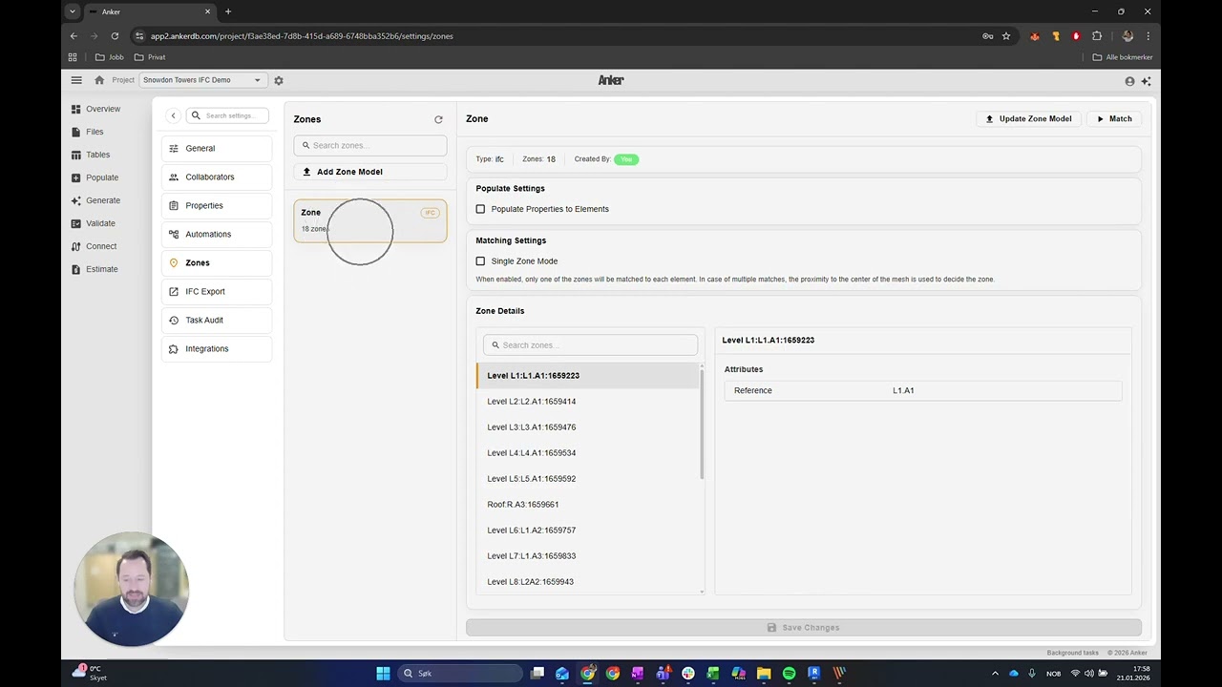The height and width of the screenshot is (687, 1222).
Task: Select the Zone IFC model card
Action: (x=370, y=220)
